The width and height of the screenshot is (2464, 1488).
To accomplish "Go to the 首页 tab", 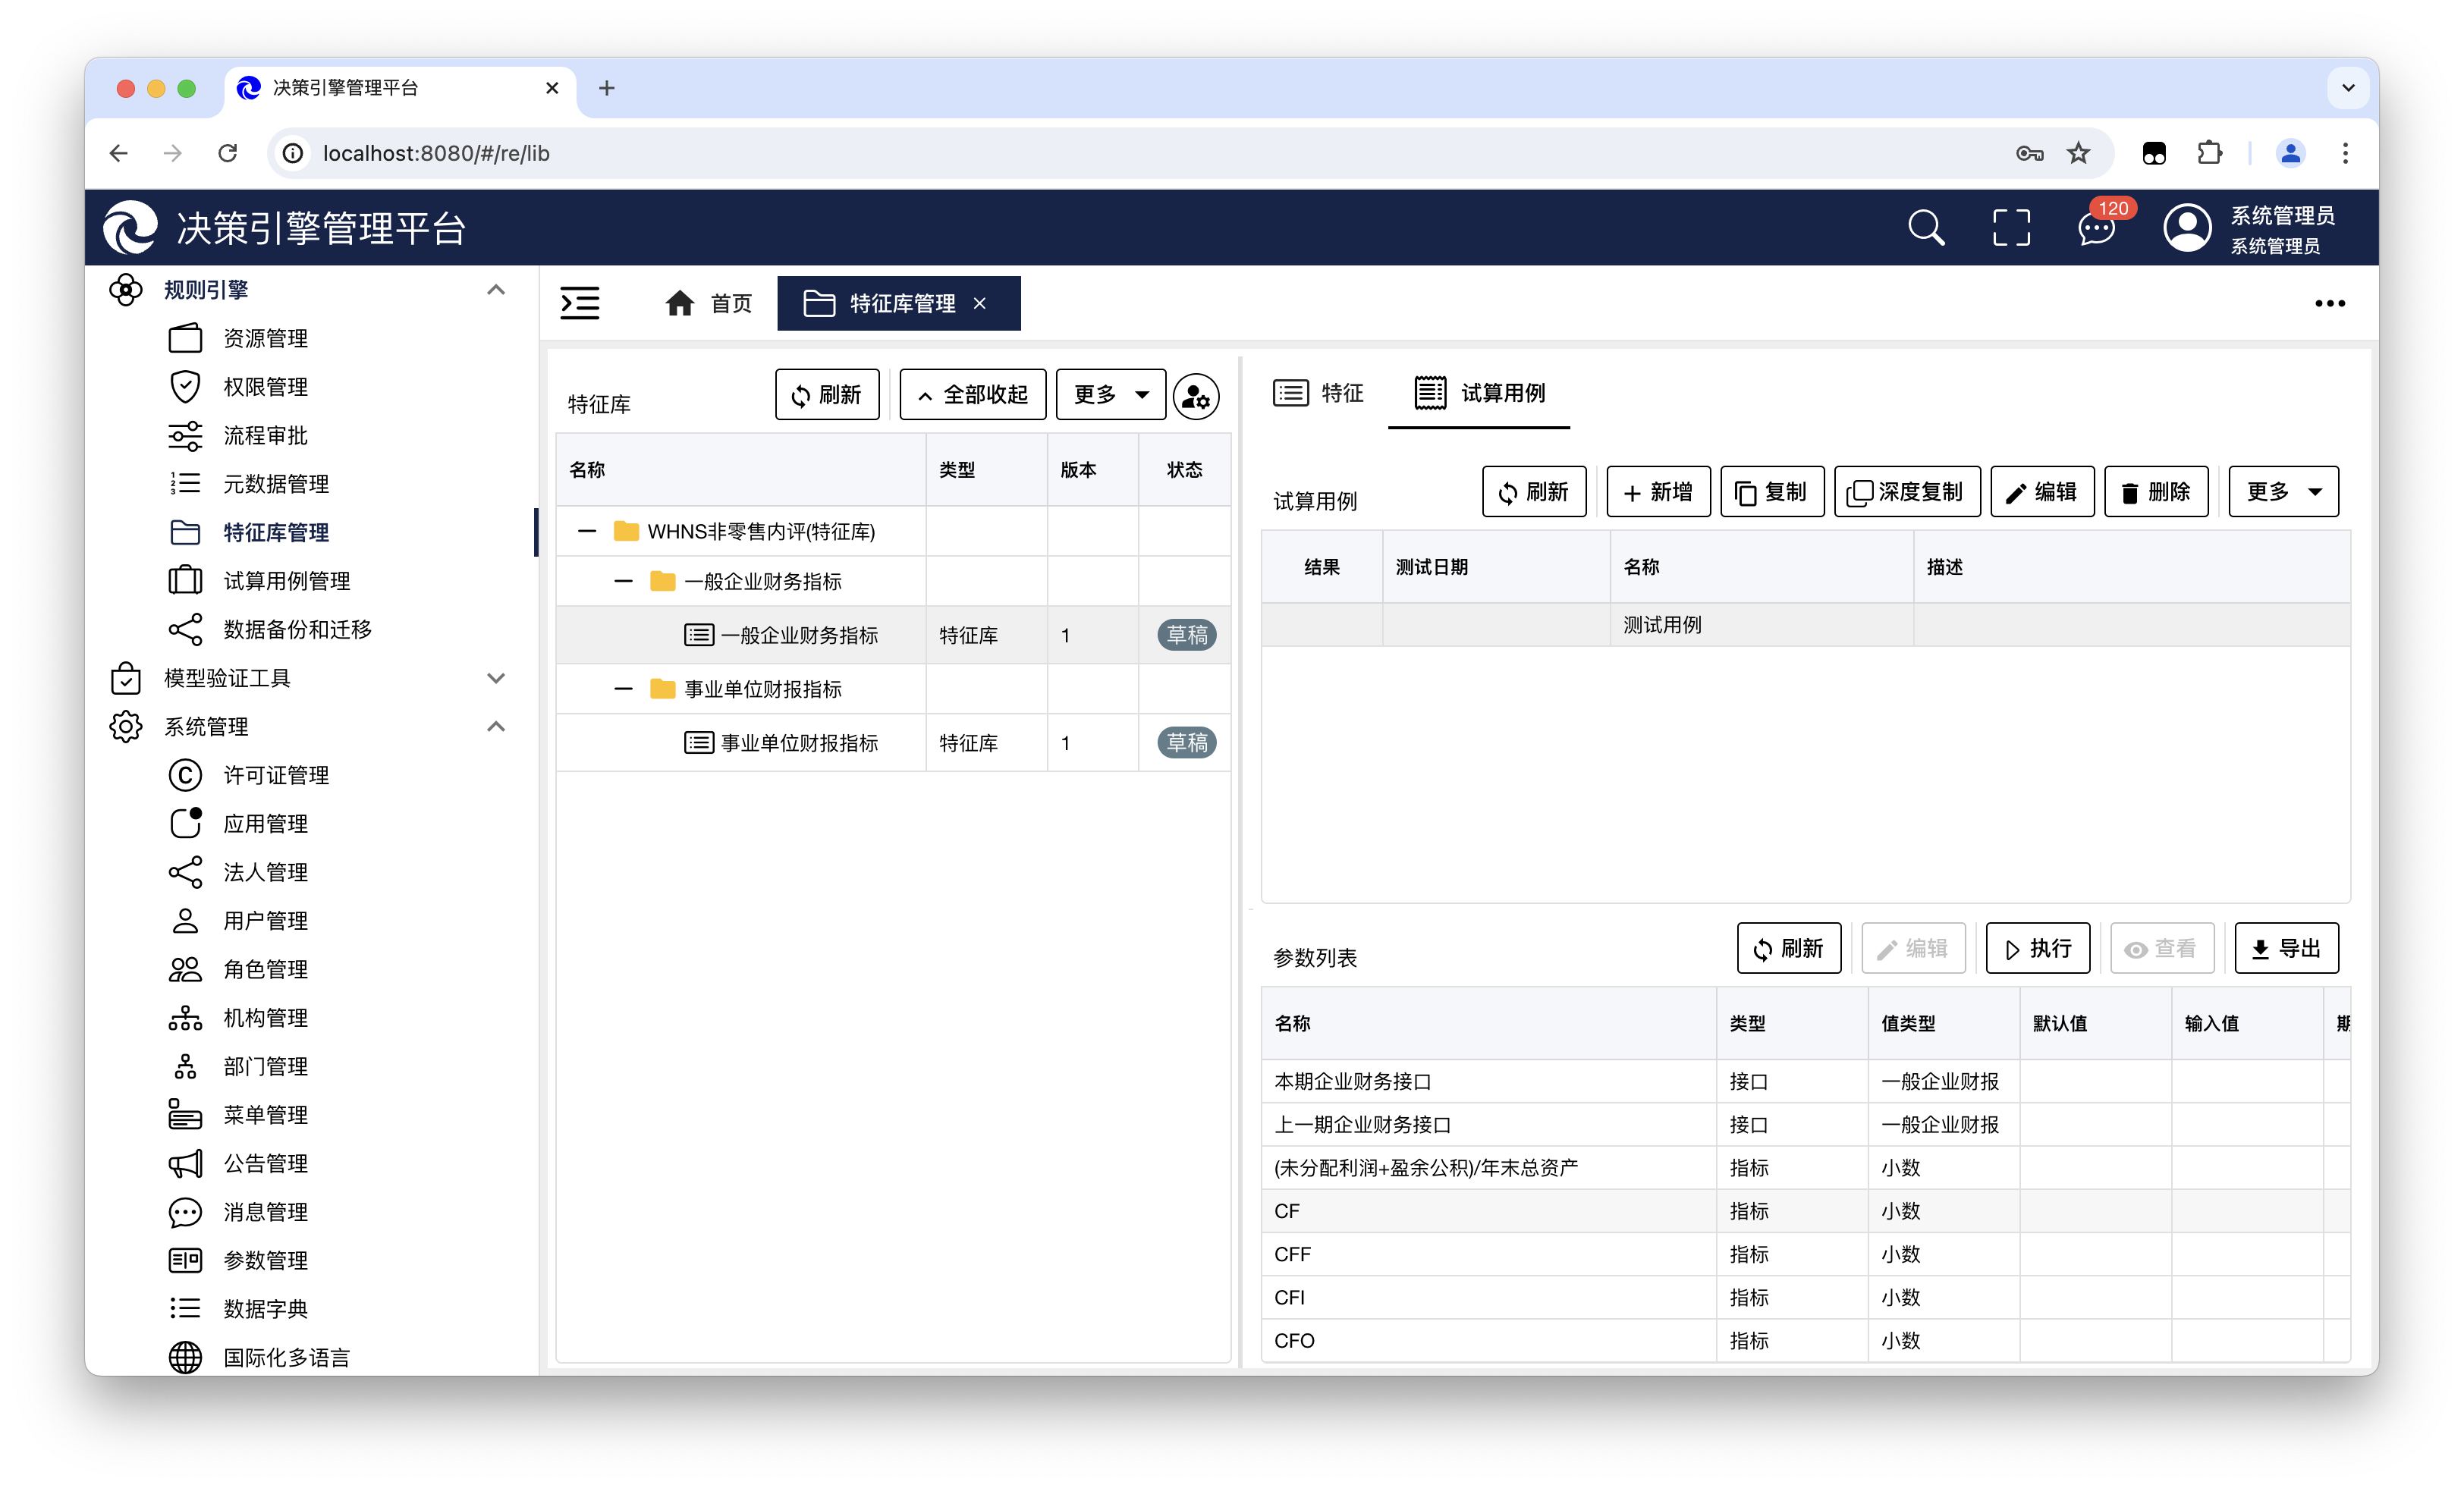I will pos(709,303).
